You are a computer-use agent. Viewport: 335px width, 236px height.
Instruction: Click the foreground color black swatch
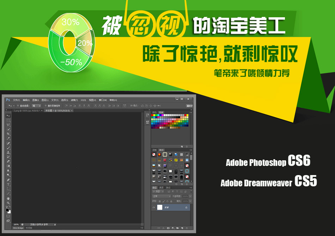click(7, 210)
